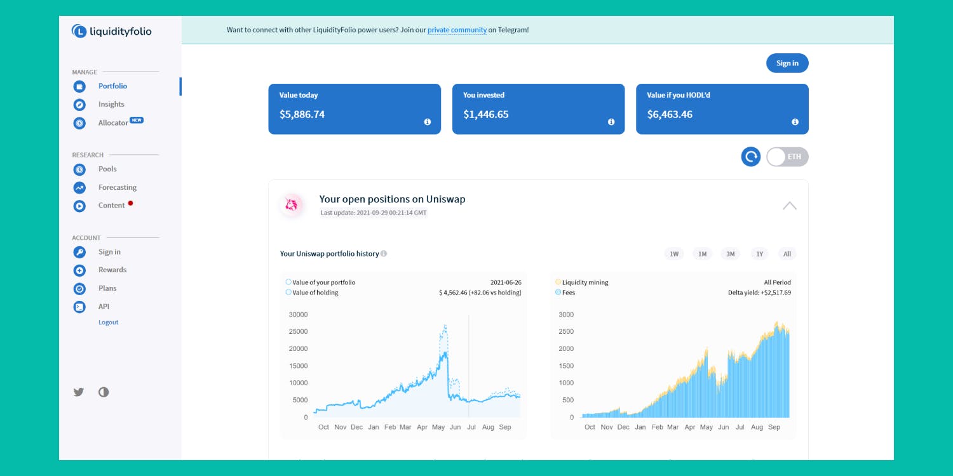Click the Sign in key icon

(79, 252)
